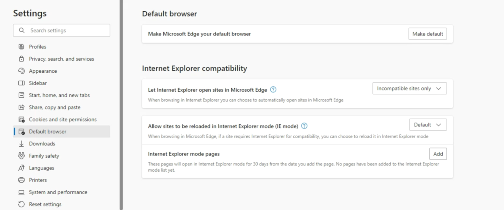Open the Let Internet Explorer open sites selector
504x210 pixels.
tap(409, 88)
